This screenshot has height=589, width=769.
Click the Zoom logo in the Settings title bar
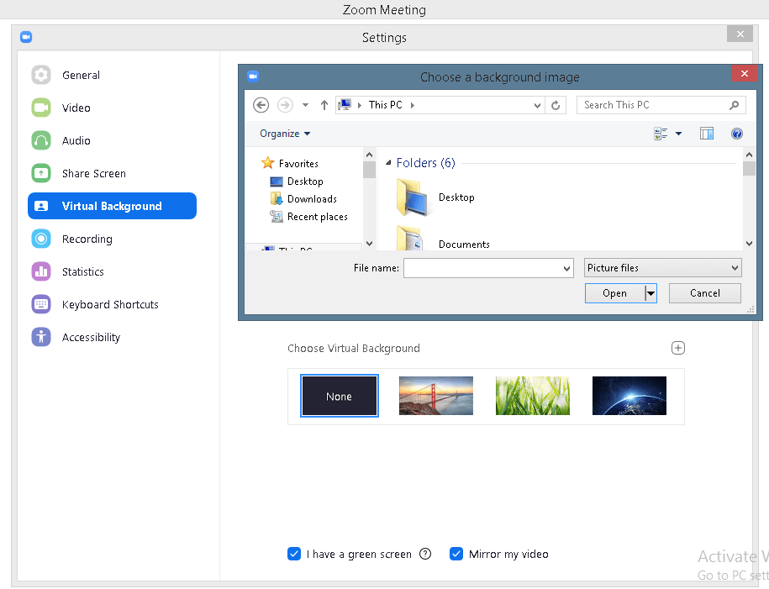click(26, 37)
